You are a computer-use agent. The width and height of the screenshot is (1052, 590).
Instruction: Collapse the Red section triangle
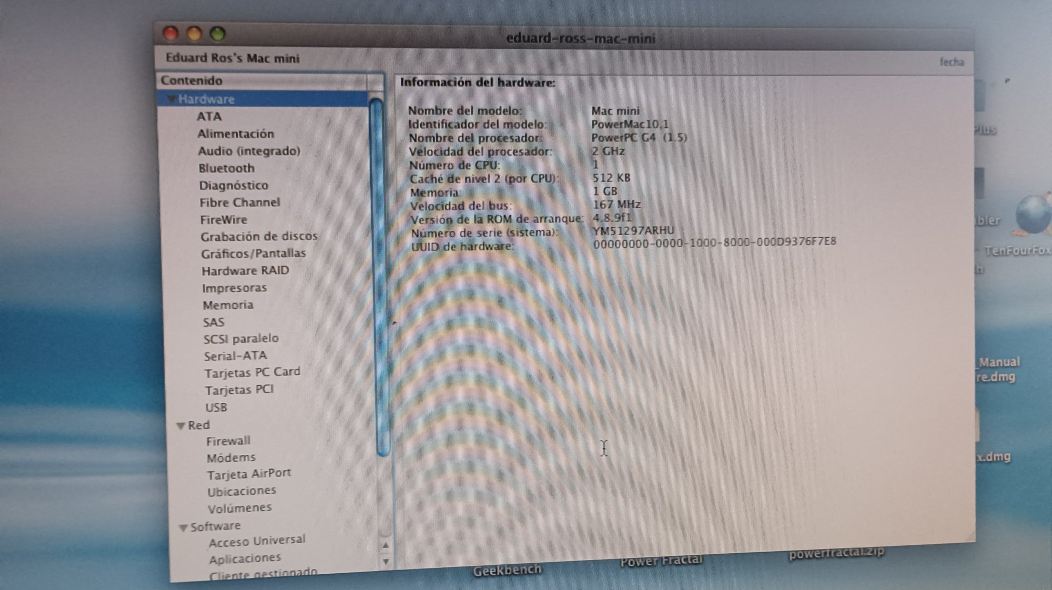(x=181, y=425)
